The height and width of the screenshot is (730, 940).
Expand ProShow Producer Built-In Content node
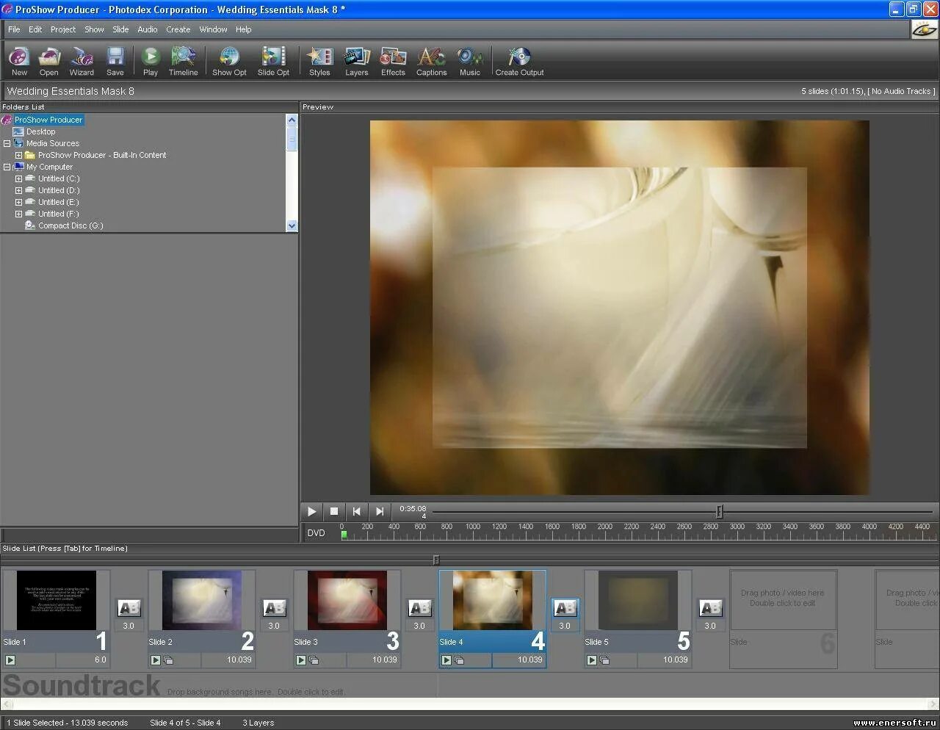point(18,155)
